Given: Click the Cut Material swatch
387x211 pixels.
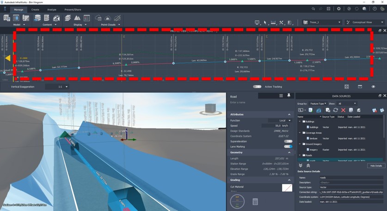Looking at the screenshot, I should 287,188.
